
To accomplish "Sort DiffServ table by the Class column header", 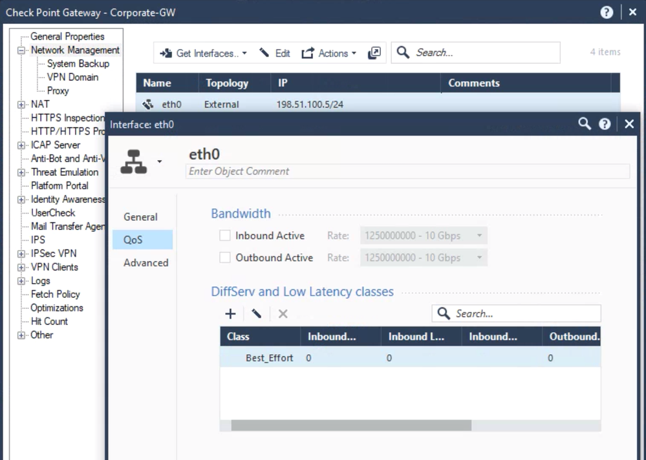I will (260, 337).
